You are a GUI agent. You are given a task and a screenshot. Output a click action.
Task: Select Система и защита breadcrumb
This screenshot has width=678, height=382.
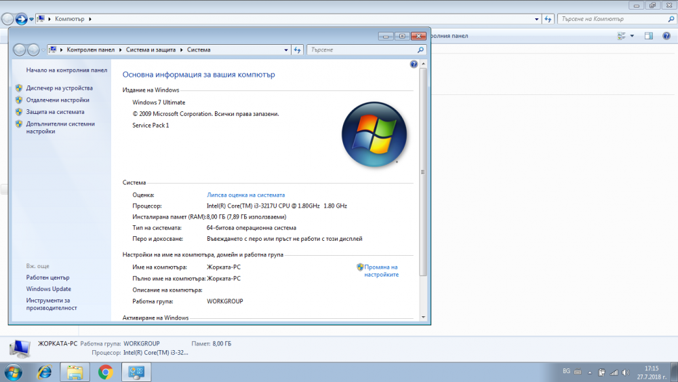point(151,50)
